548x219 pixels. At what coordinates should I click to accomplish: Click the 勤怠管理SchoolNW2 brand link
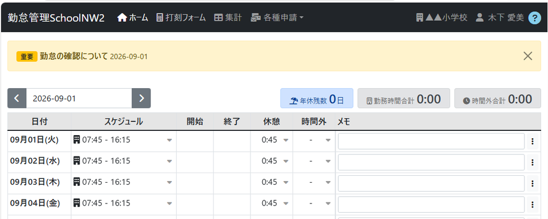tap(56, 18)
